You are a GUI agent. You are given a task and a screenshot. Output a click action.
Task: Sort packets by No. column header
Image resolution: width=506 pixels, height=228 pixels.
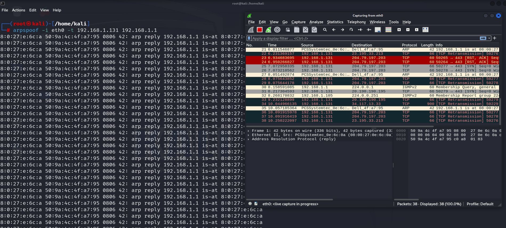256,45
